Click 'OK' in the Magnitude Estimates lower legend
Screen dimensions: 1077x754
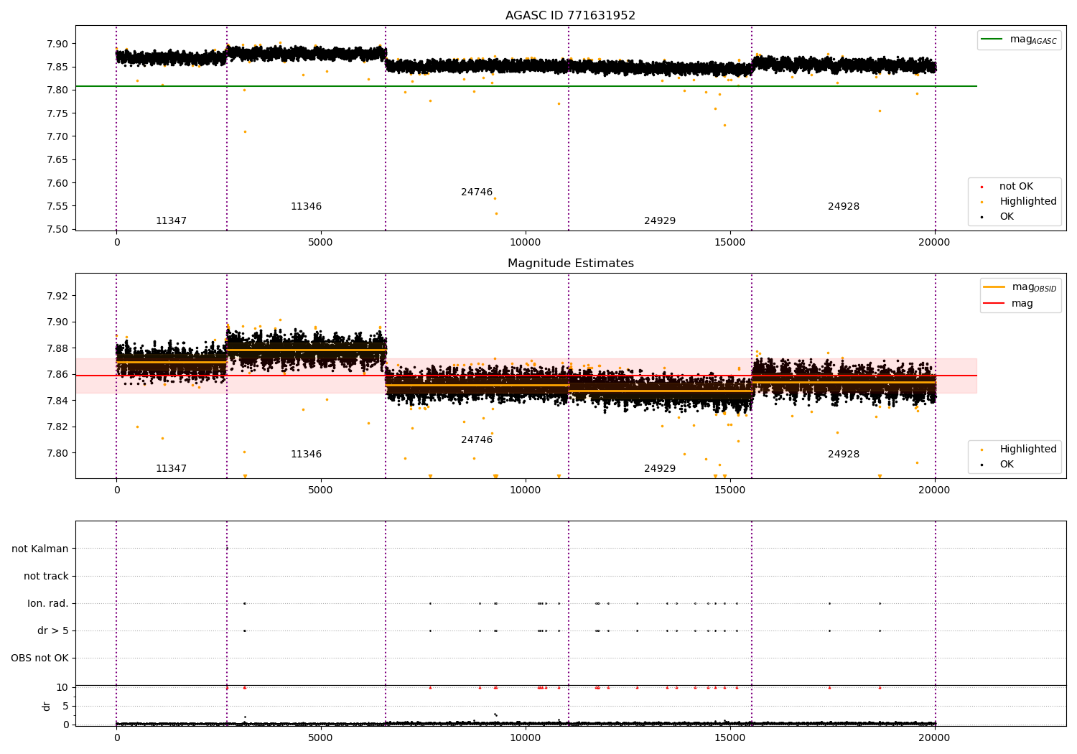coord(1007,465)
